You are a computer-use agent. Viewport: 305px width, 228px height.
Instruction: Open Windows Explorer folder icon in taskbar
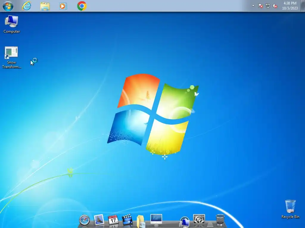pos(45,6)
